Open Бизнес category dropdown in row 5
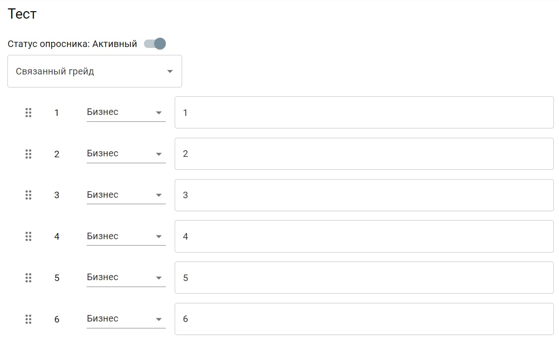This screenshot has height=342, width=559. (x=126, y=277)
